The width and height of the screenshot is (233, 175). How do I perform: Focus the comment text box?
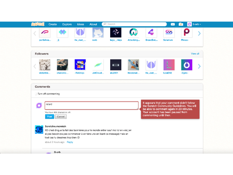92,105
